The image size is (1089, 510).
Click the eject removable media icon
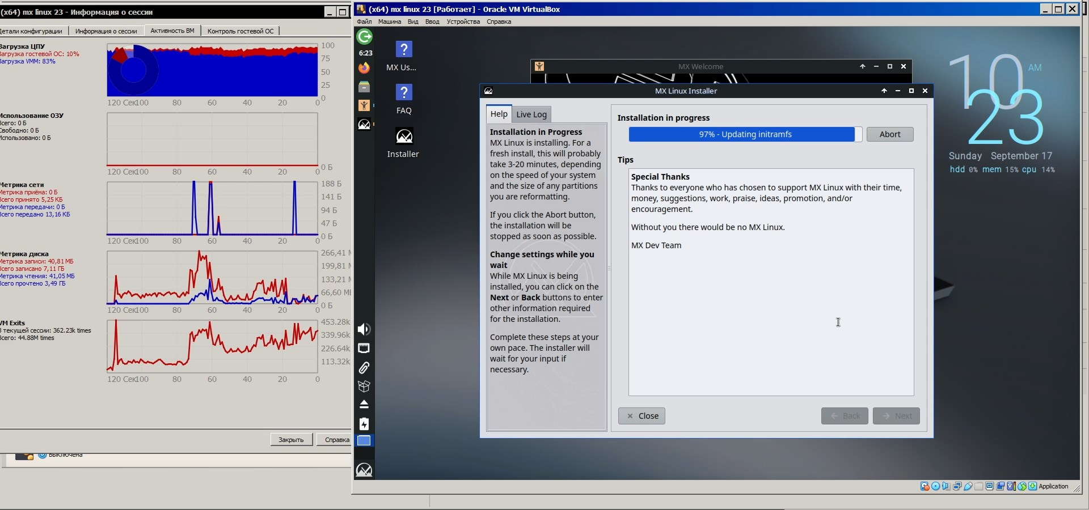364,404
